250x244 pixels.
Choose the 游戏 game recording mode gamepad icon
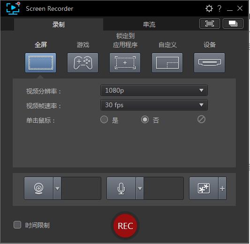click(x=83, y=63)
